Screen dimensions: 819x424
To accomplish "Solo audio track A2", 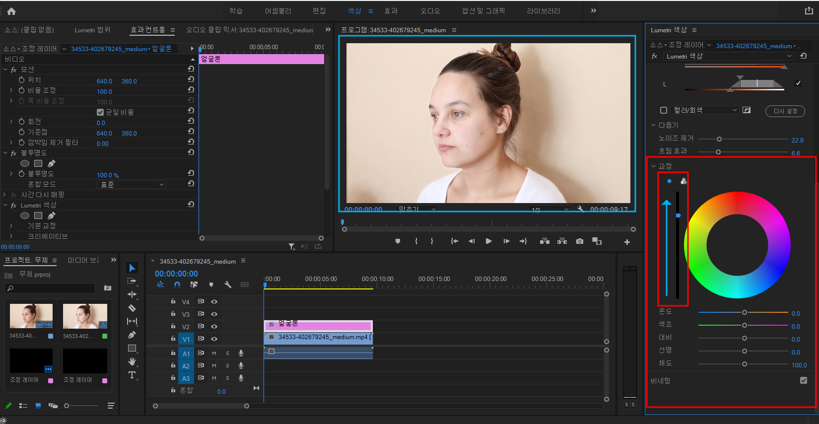I will pos(227,365).
